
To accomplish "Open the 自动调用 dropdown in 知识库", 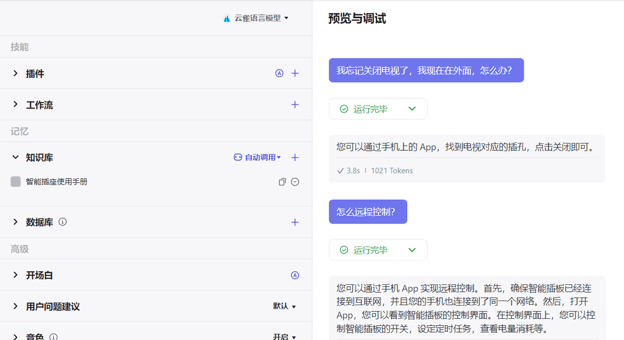I will 257,158.
